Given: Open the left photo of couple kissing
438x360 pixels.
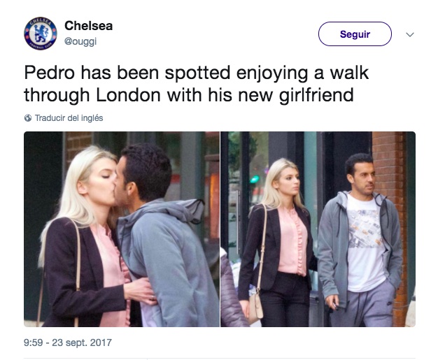Looking at the screenshot, I should pyautogui.click(x=122, y=229).
